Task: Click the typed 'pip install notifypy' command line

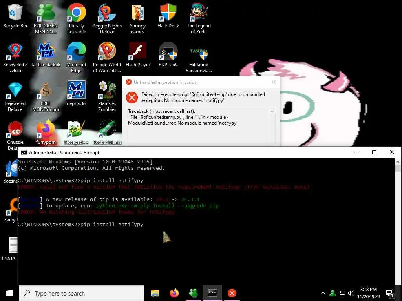Action: [x=80, y=225]
